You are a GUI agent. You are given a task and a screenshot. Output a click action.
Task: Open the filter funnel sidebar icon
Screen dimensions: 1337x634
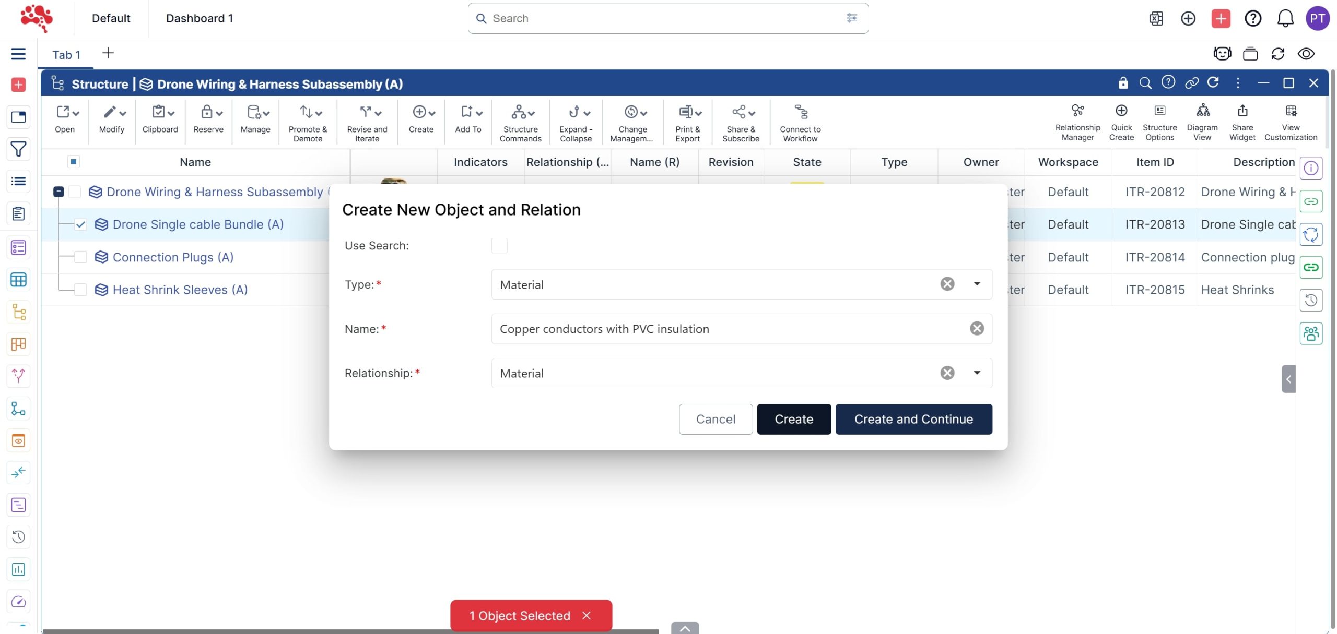(19, 150)
